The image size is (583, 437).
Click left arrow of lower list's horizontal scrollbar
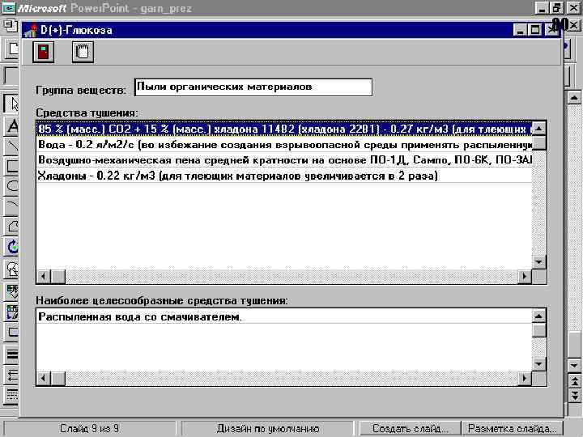[x=44, y=378]
